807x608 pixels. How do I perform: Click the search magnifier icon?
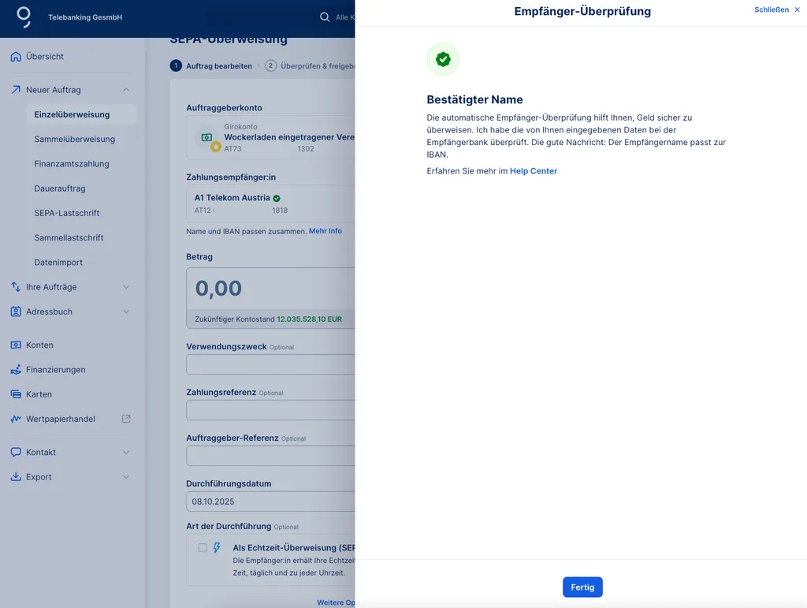coord(325,17)
